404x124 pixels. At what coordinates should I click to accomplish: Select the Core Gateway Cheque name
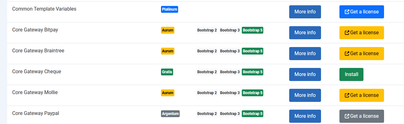[37, 72]
